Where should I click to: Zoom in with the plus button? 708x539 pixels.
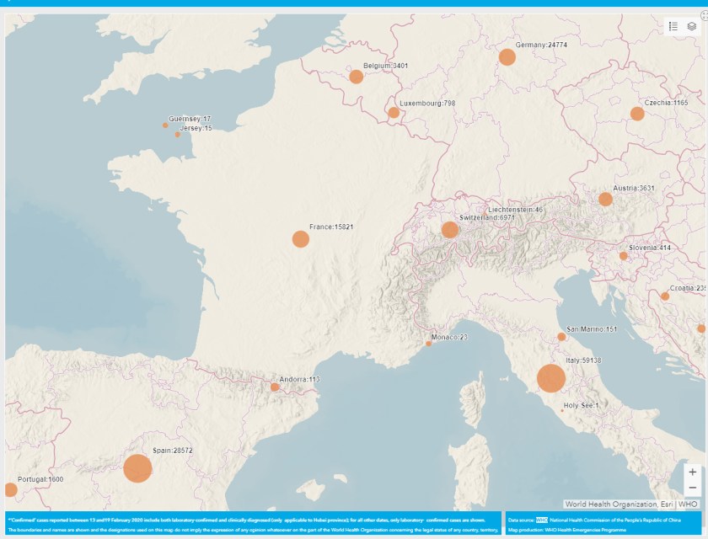[692, 472]
